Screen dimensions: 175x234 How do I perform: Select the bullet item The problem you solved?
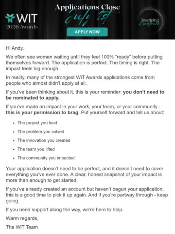coord(41,132)
